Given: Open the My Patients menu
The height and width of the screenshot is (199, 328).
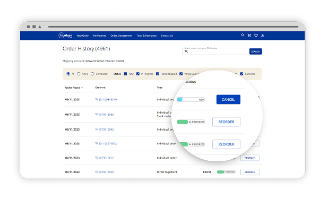Looking at the screenshot, I should tap(100, 36).
